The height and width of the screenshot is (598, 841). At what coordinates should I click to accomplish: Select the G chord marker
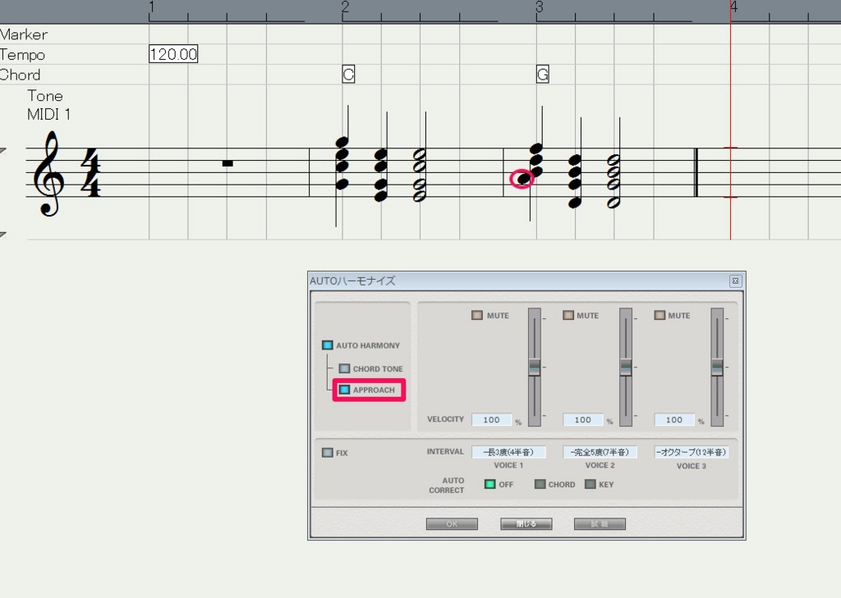(542, 75)
